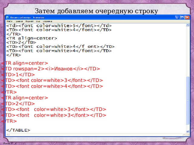Open the Справка menu
This screenshot has height=145, width=194.
[47, 21]
